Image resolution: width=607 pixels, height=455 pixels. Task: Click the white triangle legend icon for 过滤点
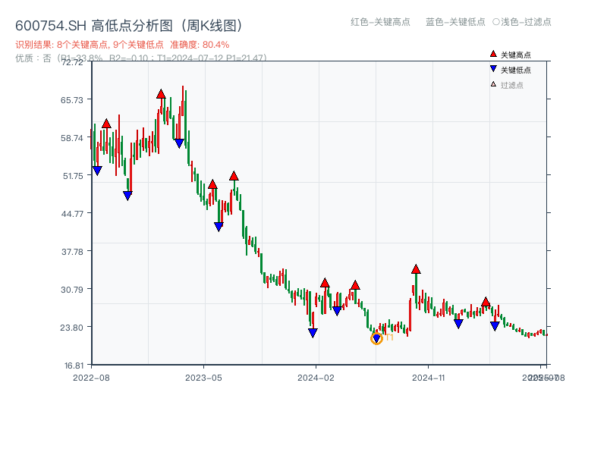click(x=493, y=84)
